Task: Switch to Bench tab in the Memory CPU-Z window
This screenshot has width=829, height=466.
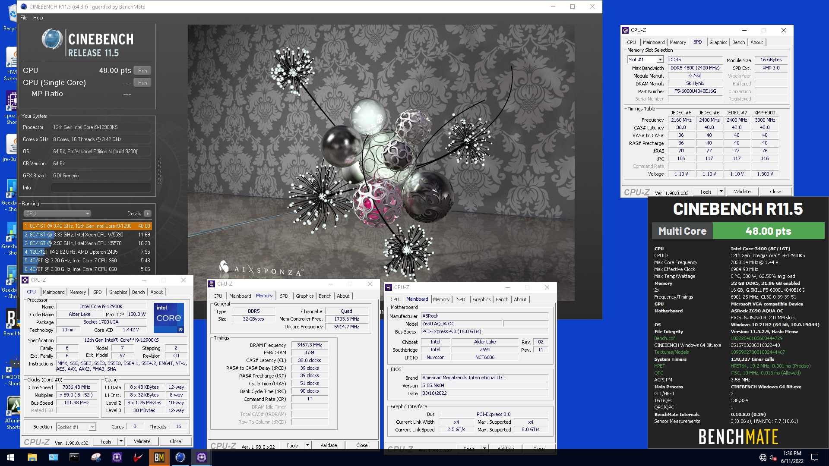Action: 325,296
